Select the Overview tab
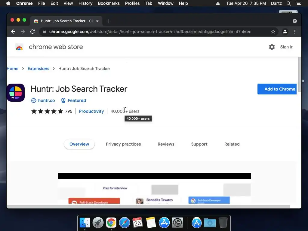 [x=79, y=144]
